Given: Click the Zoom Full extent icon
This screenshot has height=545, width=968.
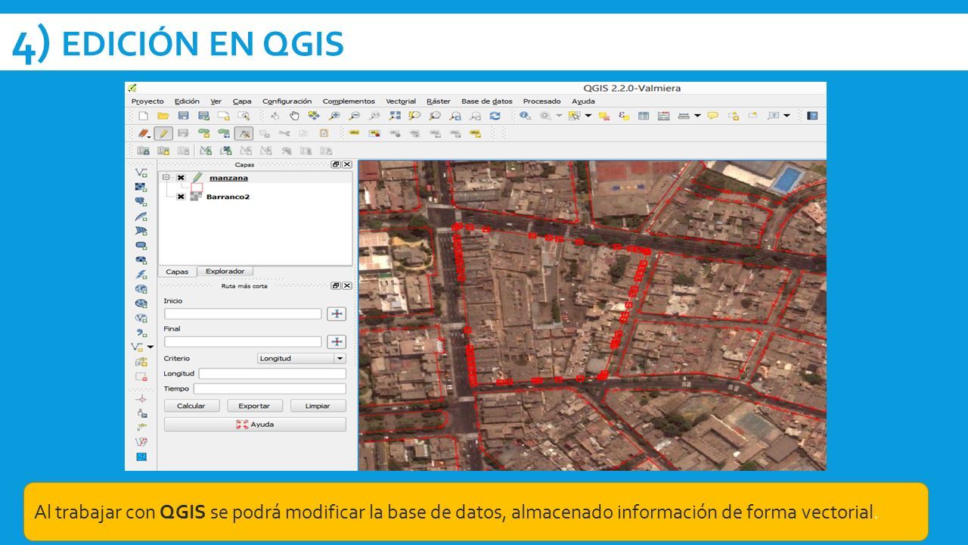Looking at the screenshot, I should tap(395, 116).
